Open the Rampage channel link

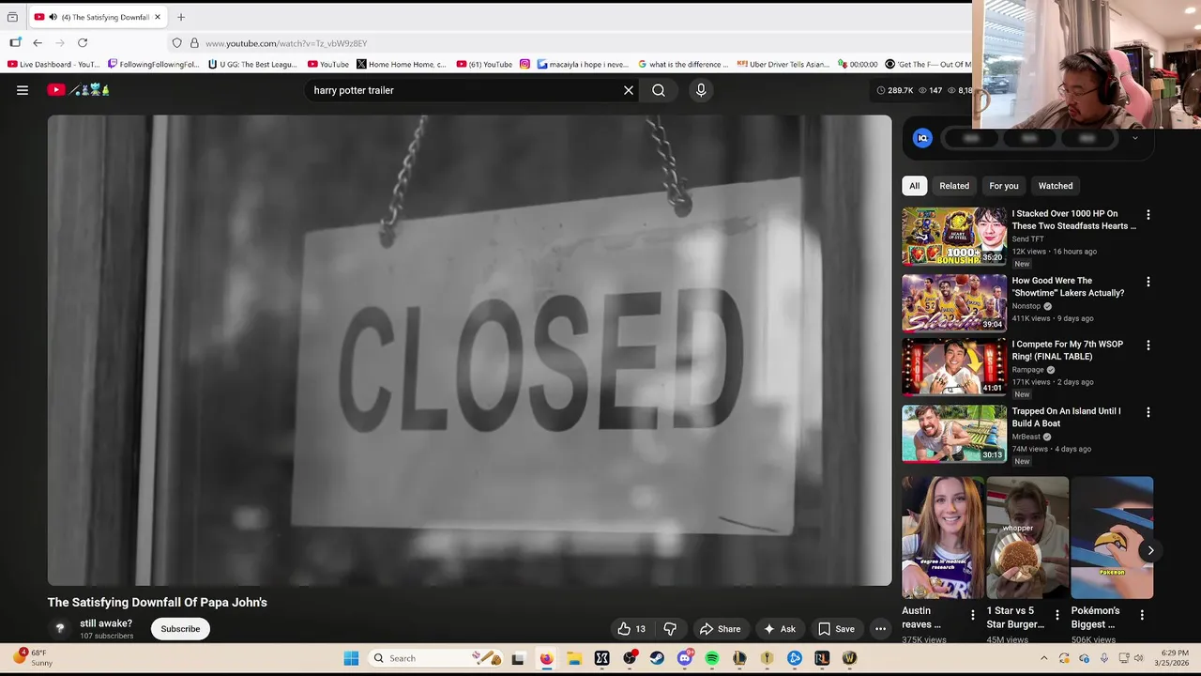pos(1027,370)
